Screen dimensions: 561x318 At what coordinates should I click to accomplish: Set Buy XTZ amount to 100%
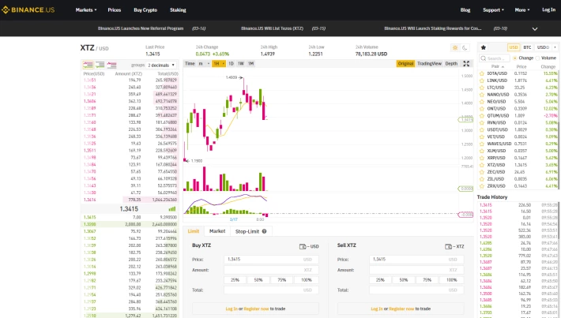[307, 280]
